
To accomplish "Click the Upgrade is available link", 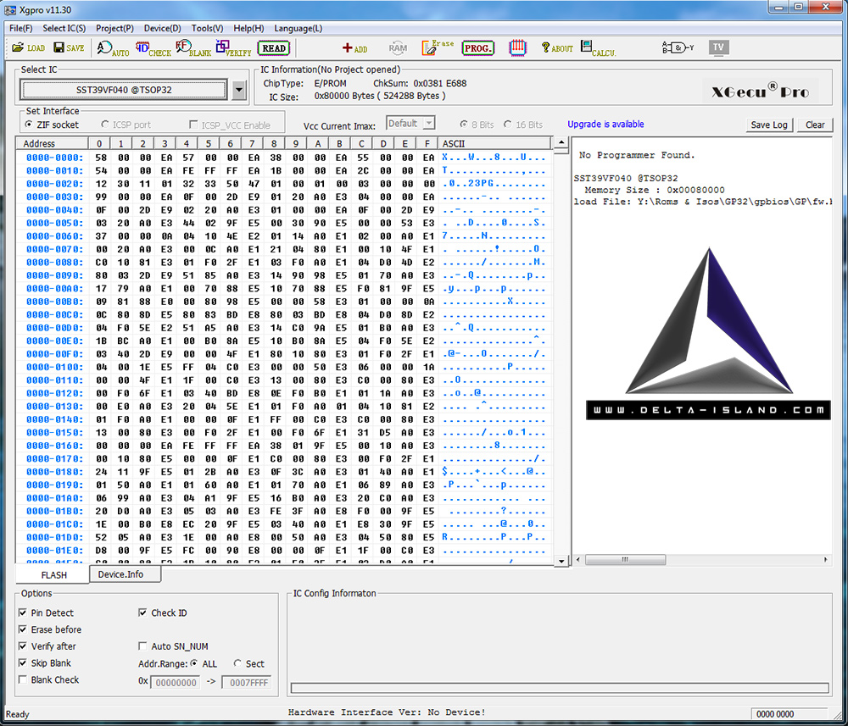I will [605, 125].
